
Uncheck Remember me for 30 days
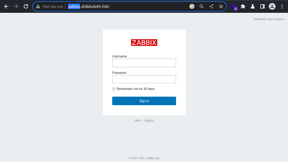(x=114, y=89)
